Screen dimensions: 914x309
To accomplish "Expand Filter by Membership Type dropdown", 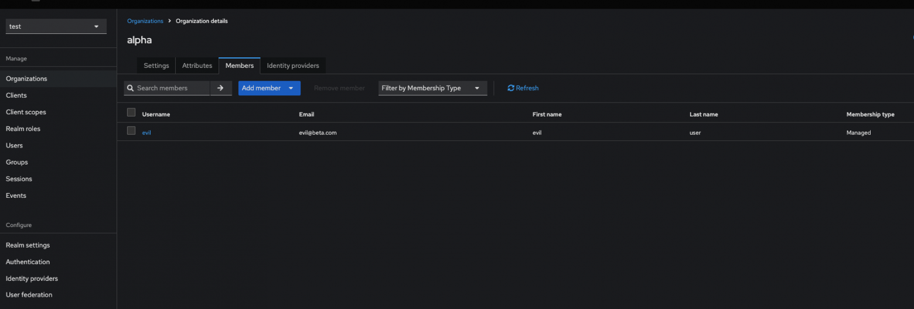I will [433, 88].
